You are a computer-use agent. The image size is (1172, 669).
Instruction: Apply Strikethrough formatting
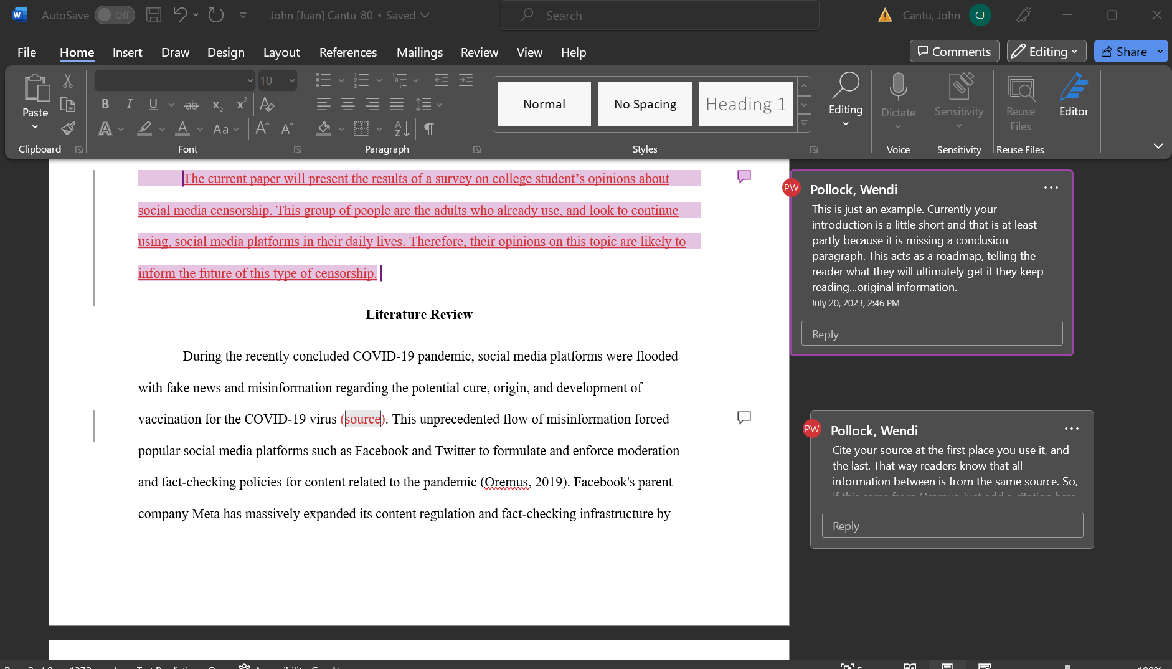point(192,105)
